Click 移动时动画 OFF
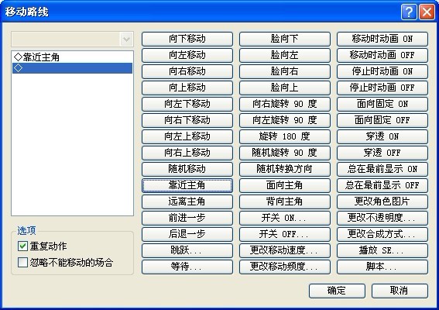The height and width of the screenshot is (310, 439). click(x=382, y=55)
